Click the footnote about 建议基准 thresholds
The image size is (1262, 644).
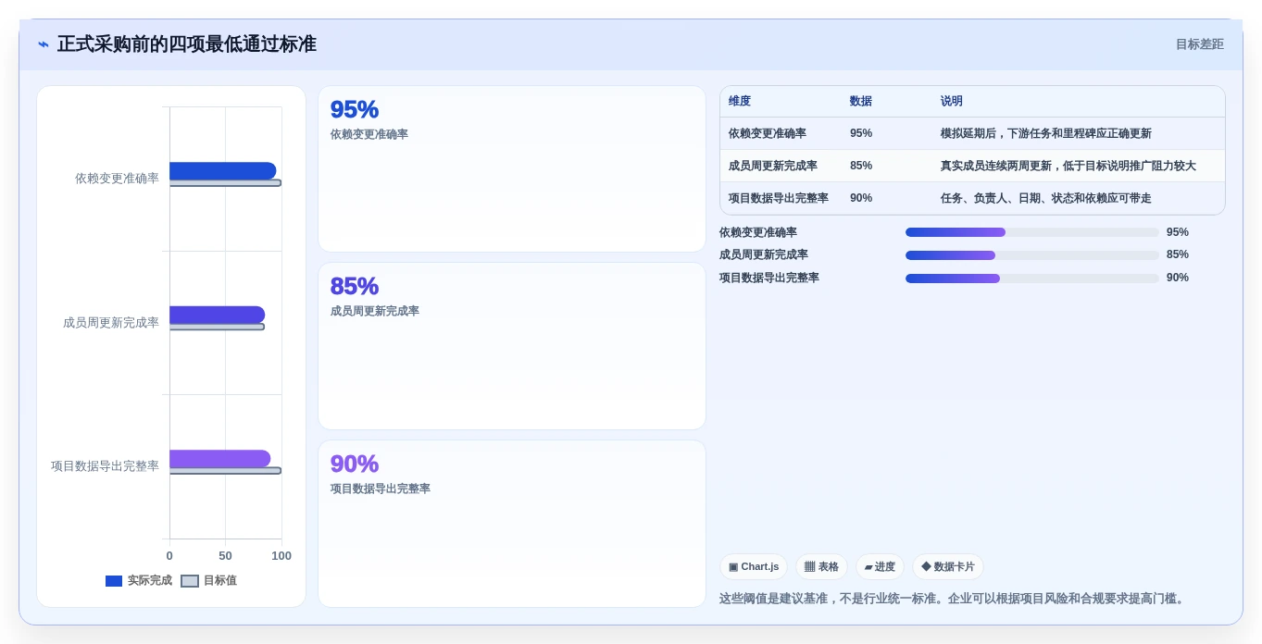(954, 599)
